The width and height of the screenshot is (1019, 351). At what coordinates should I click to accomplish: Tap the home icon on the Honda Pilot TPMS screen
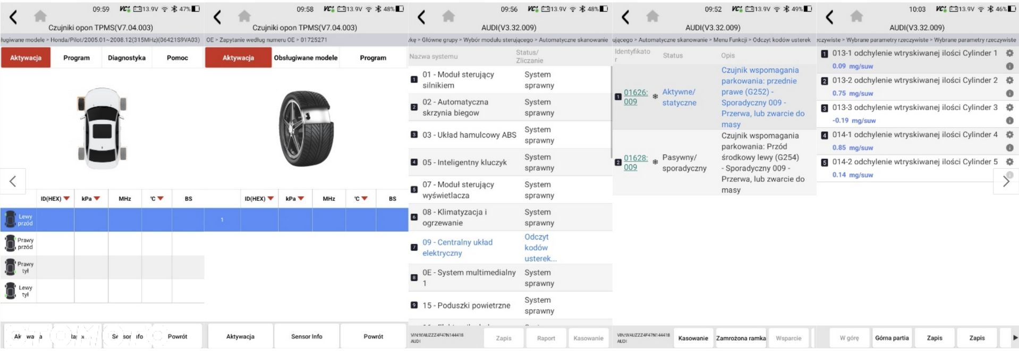tap(40, 16)
